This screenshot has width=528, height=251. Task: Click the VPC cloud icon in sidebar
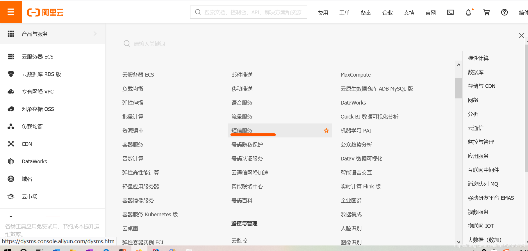tap(11, 91)
